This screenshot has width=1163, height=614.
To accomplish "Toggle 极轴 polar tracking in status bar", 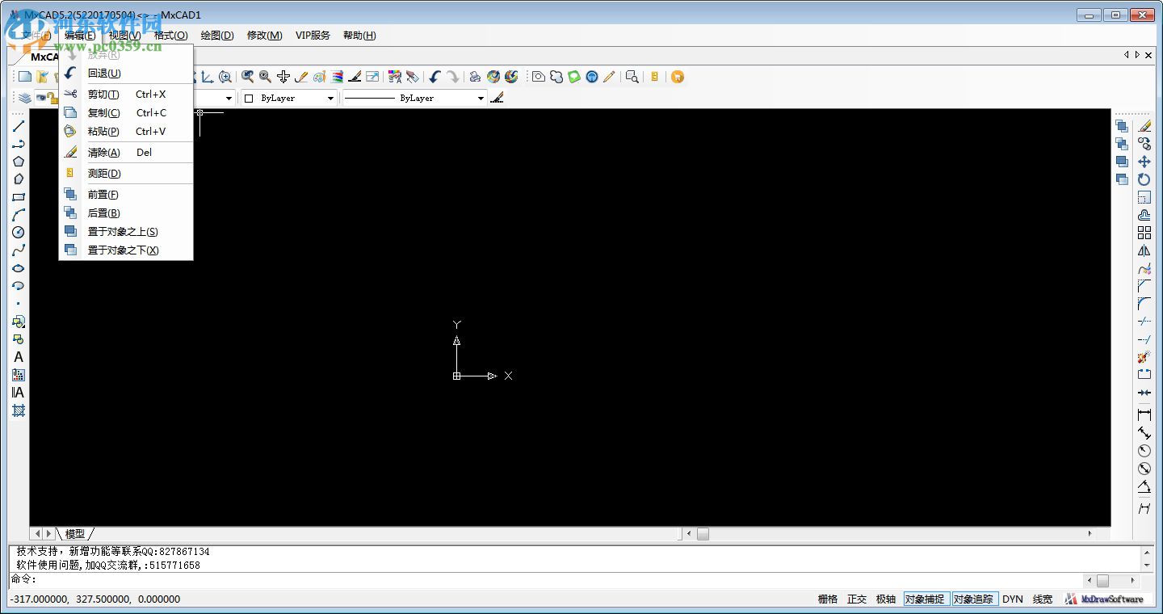I will click(x=886, y=599).
